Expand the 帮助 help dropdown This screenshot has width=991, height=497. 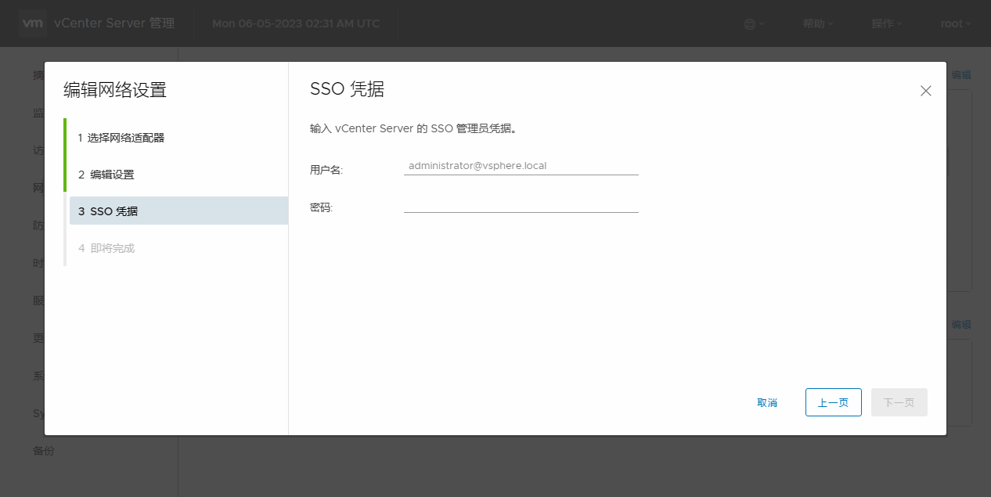point(817,23)
